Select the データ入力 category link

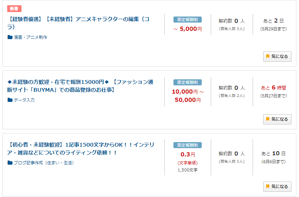click(24, 100)
